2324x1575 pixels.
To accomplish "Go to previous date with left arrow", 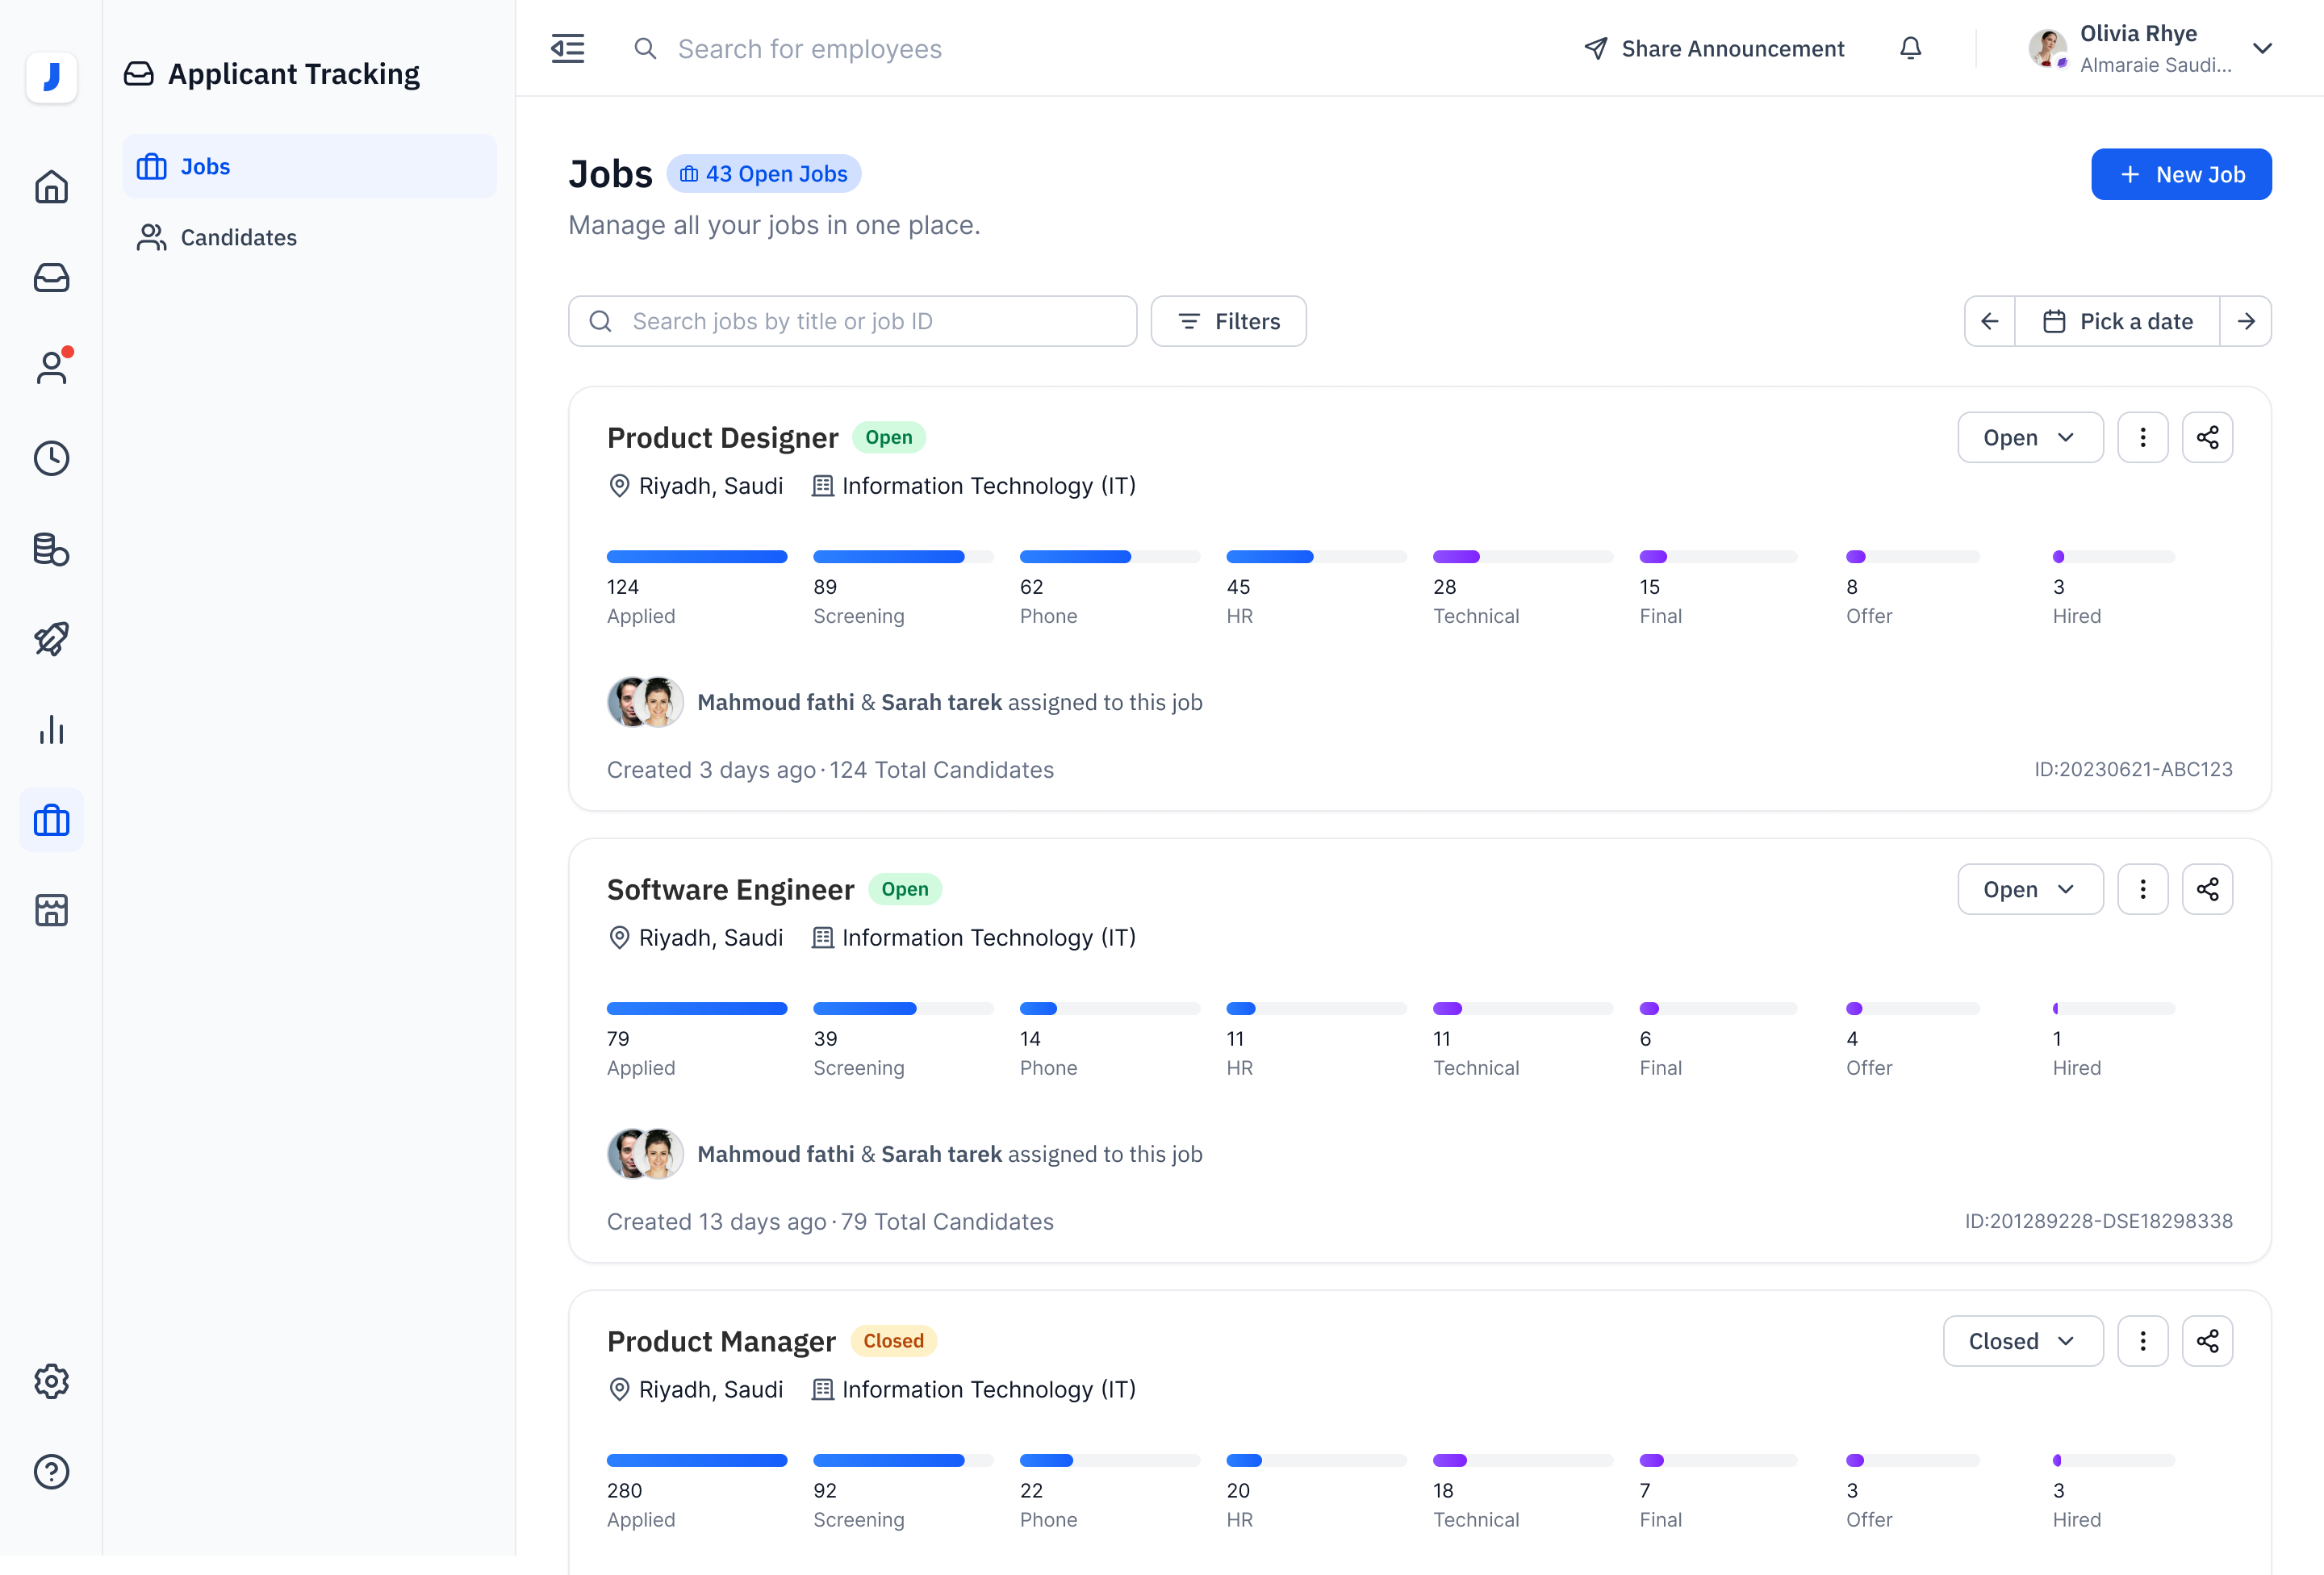I will (x=1989, y=321).
